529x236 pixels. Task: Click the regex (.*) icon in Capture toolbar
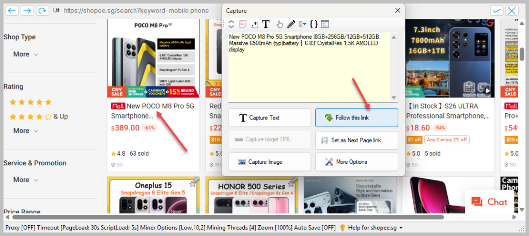[x=254, y=24]
